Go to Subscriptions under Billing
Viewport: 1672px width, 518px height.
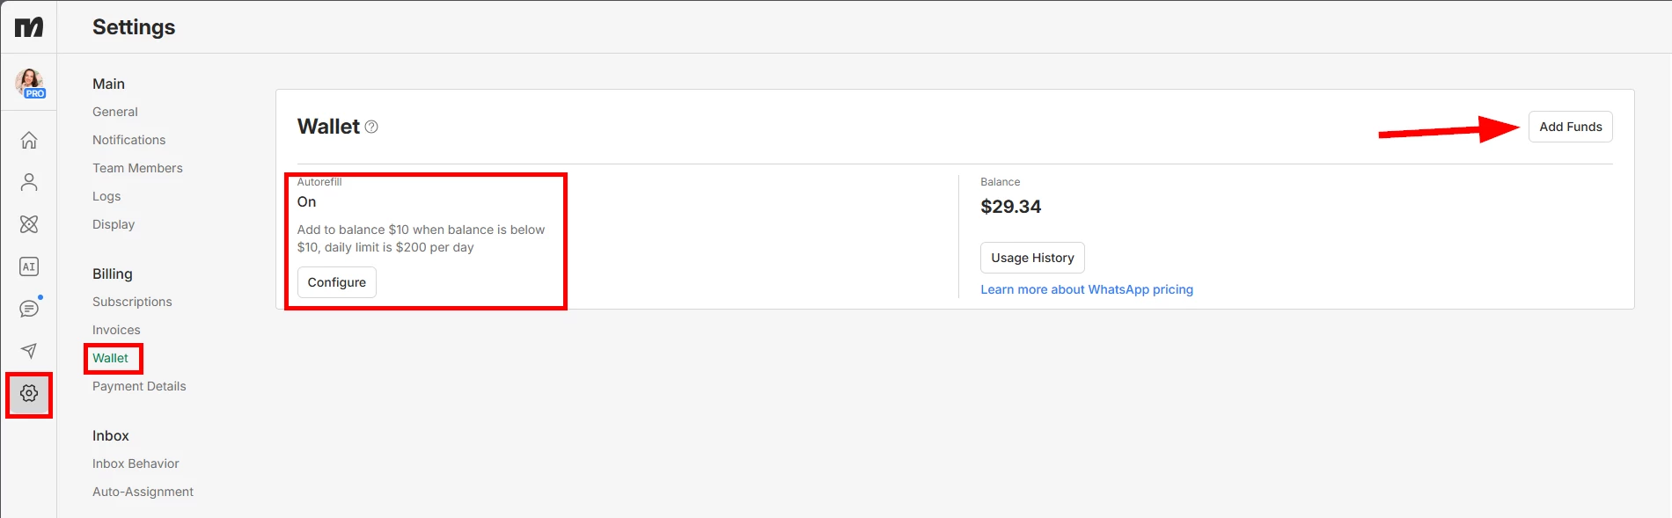click(x=132, y=302)
